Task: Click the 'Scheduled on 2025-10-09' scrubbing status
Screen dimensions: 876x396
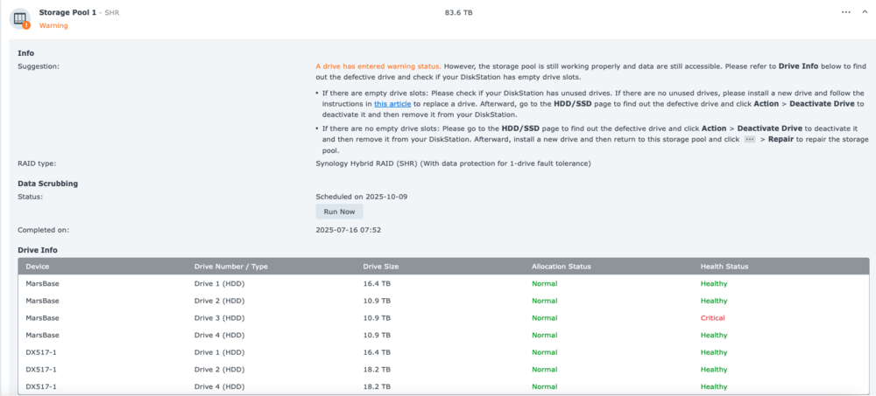Action: click(x=363, y=197)
